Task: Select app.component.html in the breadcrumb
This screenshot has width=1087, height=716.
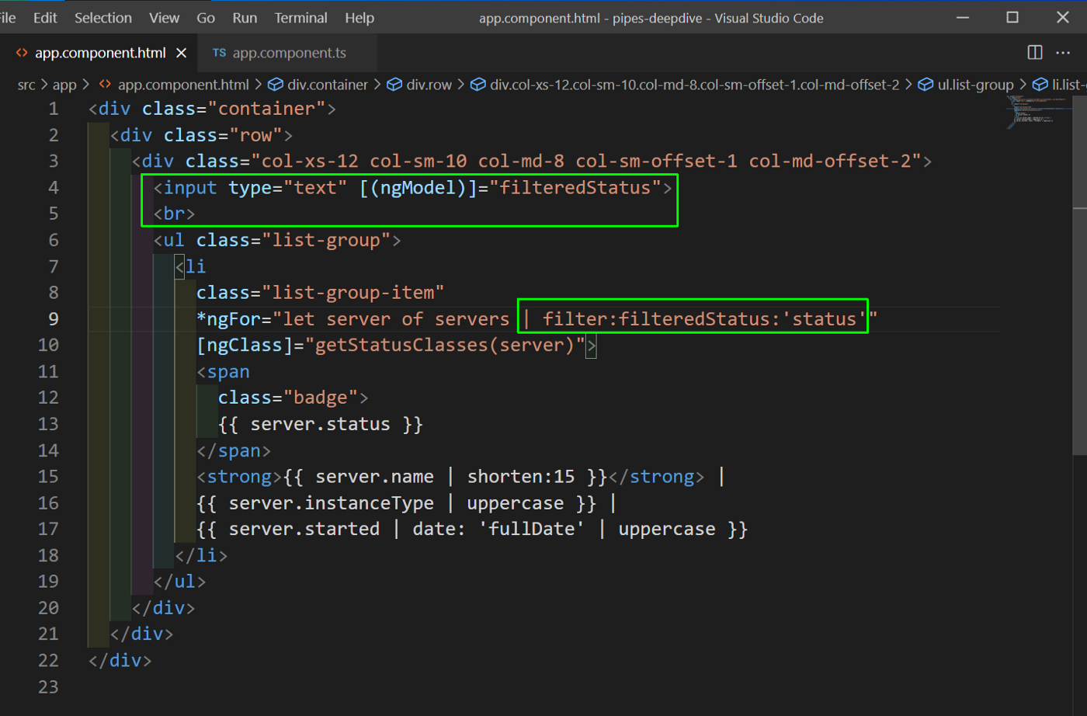Action: coord(183,85)
